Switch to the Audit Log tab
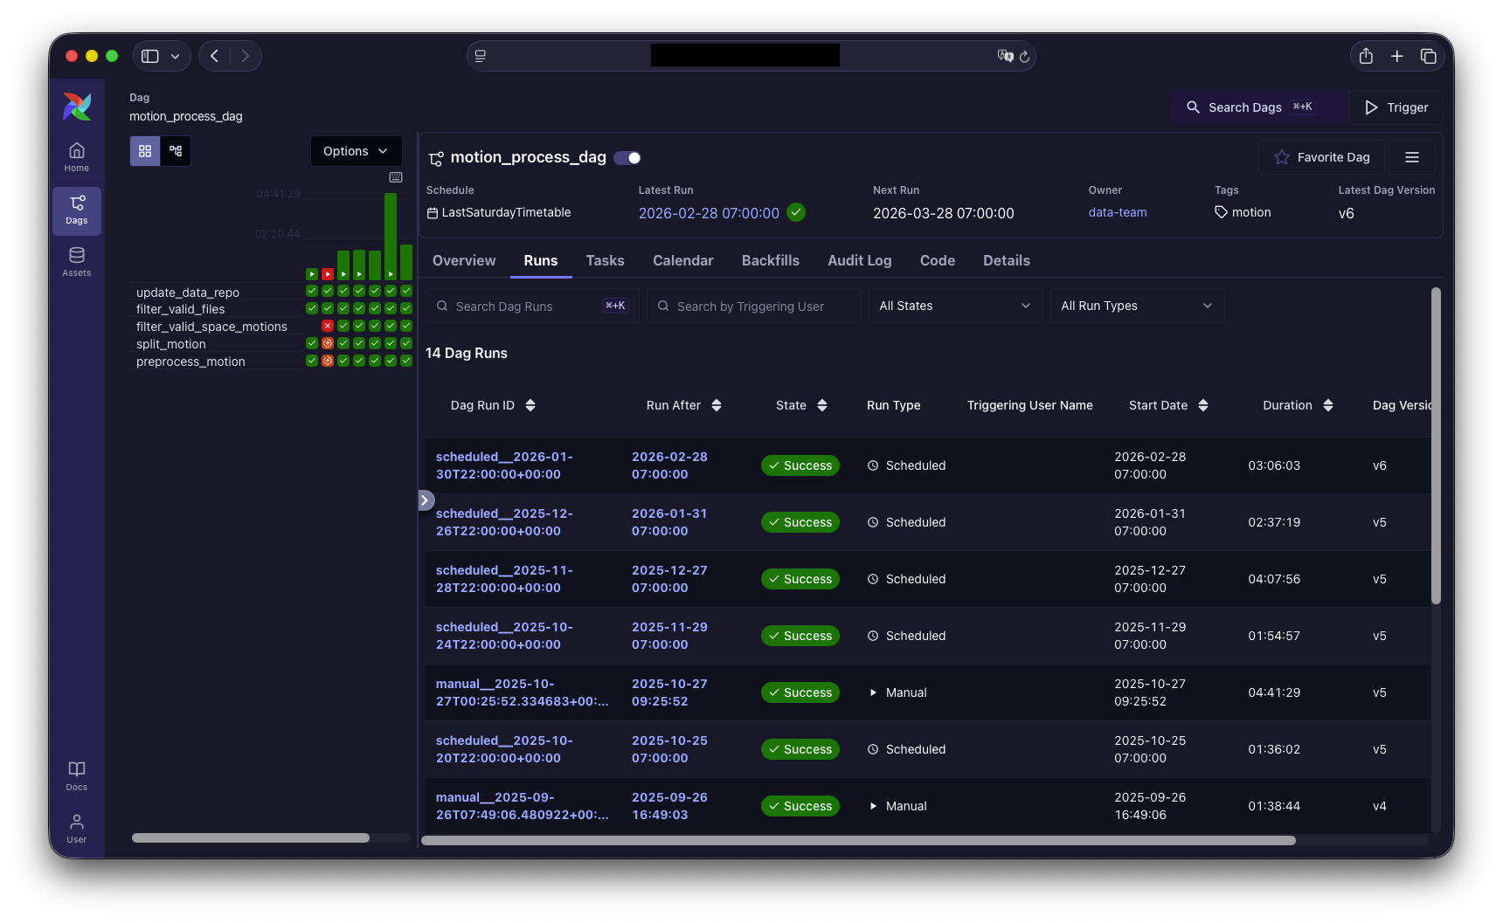Screen dimensions: 1503x923 pos(859,260)
